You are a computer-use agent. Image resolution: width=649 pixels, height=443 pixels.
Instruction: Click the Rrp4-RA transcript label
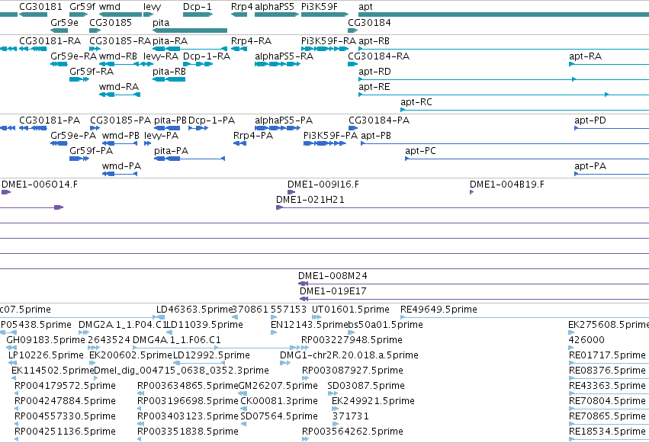click(251, 41)
